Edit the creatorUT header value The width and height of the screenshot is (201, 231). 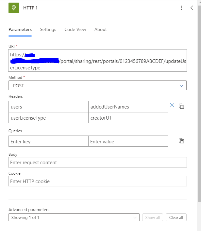(x=128, y=118)
